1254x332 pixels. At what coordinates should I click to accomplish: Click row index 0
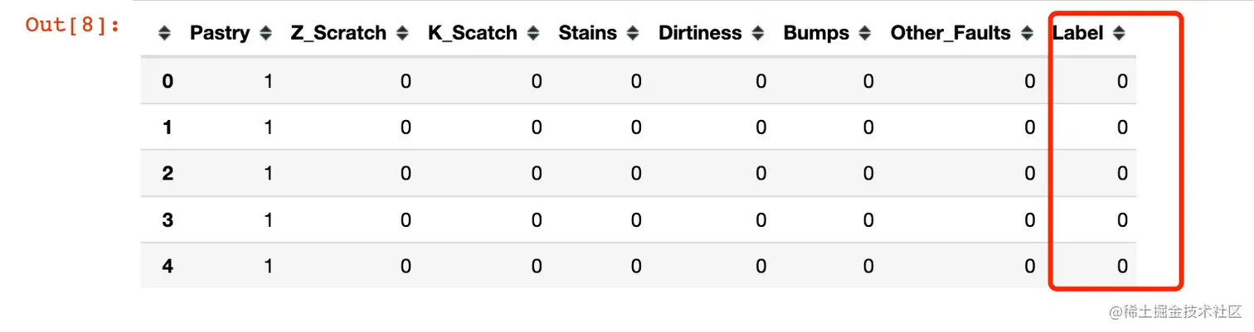click(x=168, y=81)
